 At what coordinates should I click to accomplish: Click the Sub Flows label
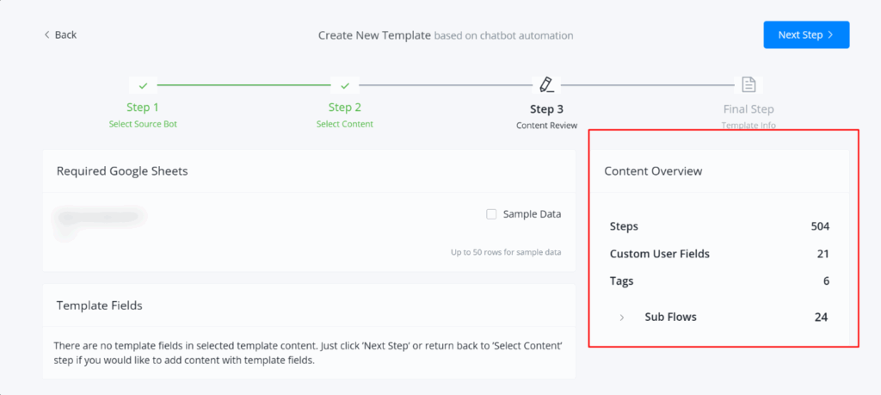pyautogui.click(x=670, y=317)
